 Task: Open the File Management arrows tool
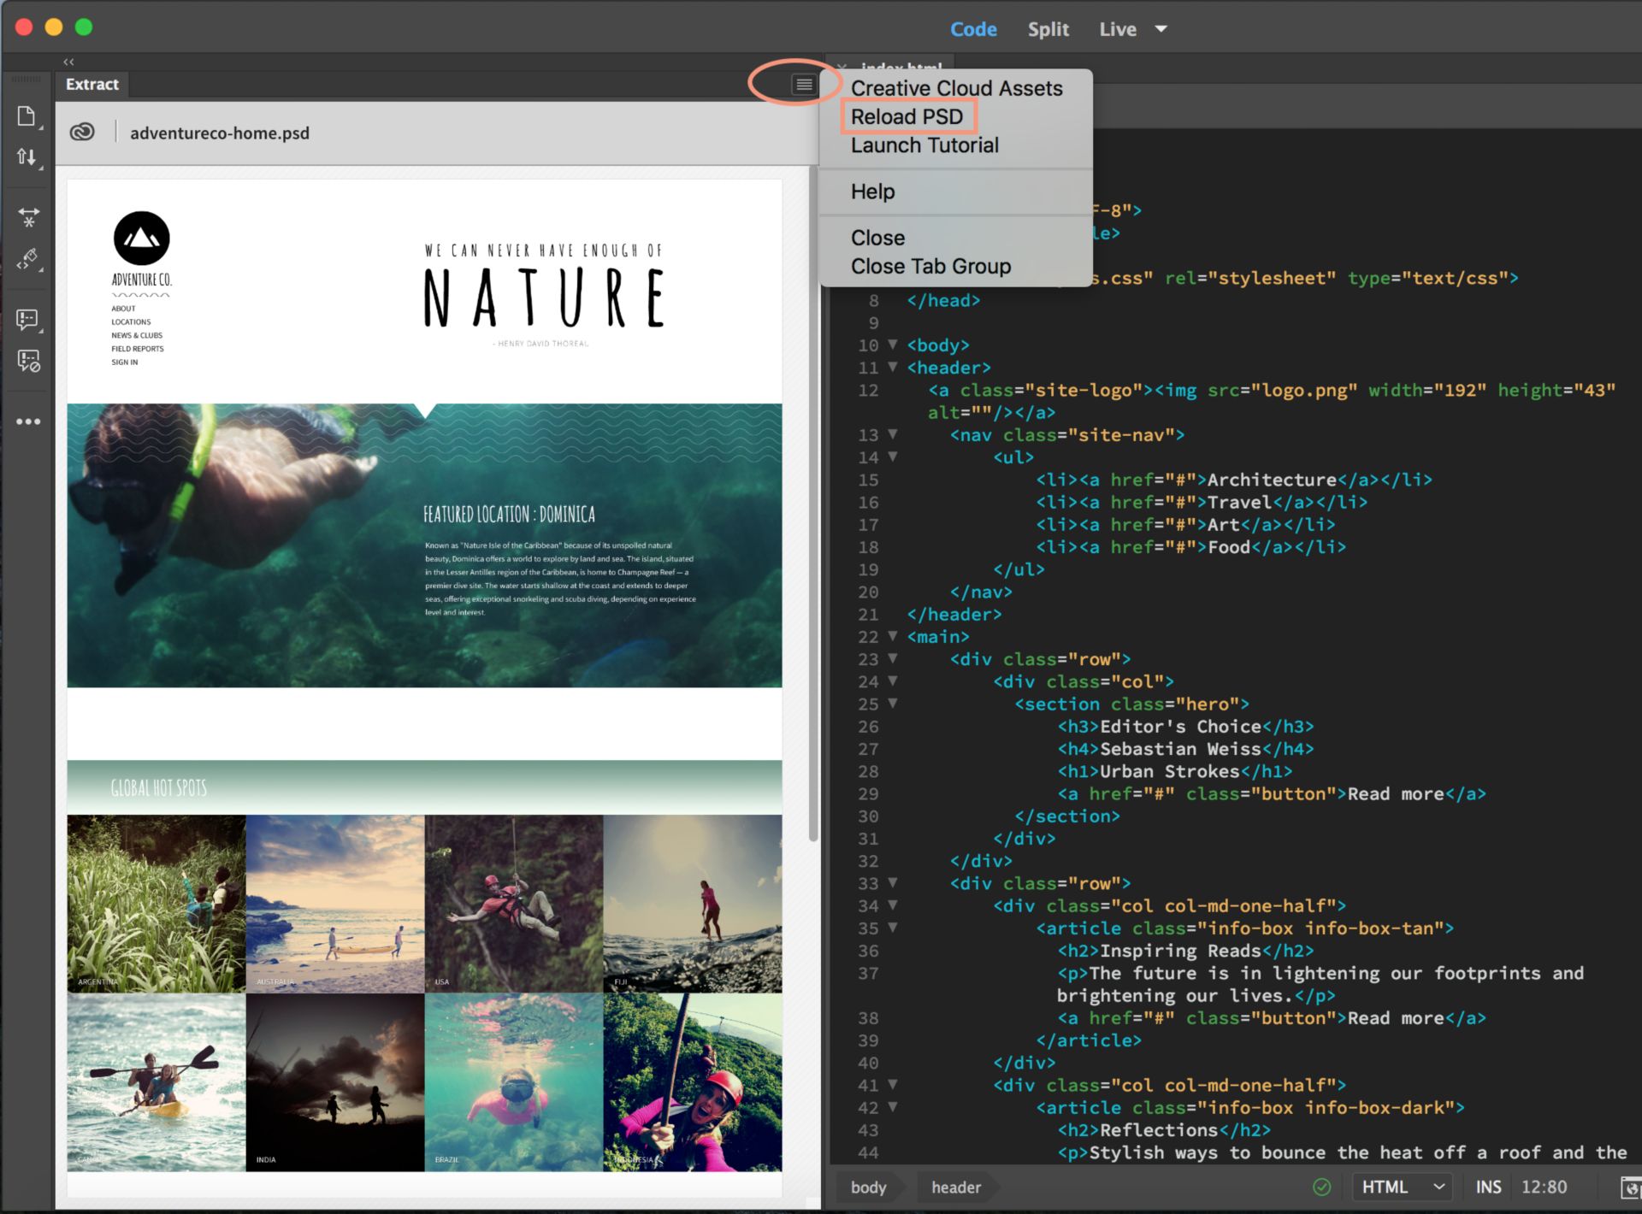27,157
